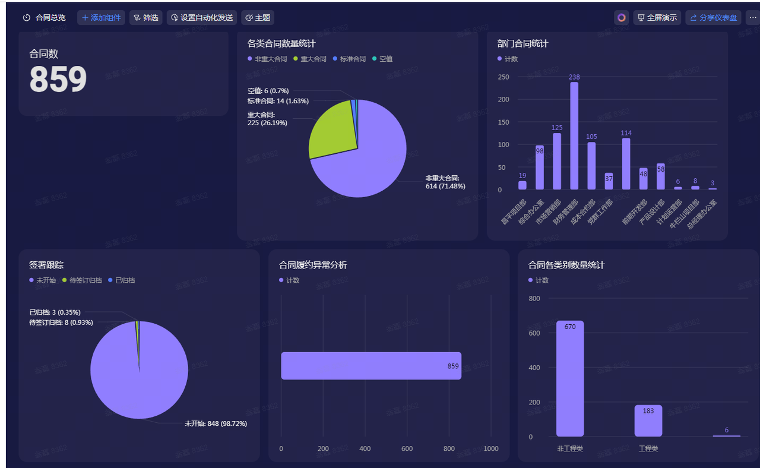Toggle 空值 legend item
This screenshot has height=468, width=760.
(385, 59)
